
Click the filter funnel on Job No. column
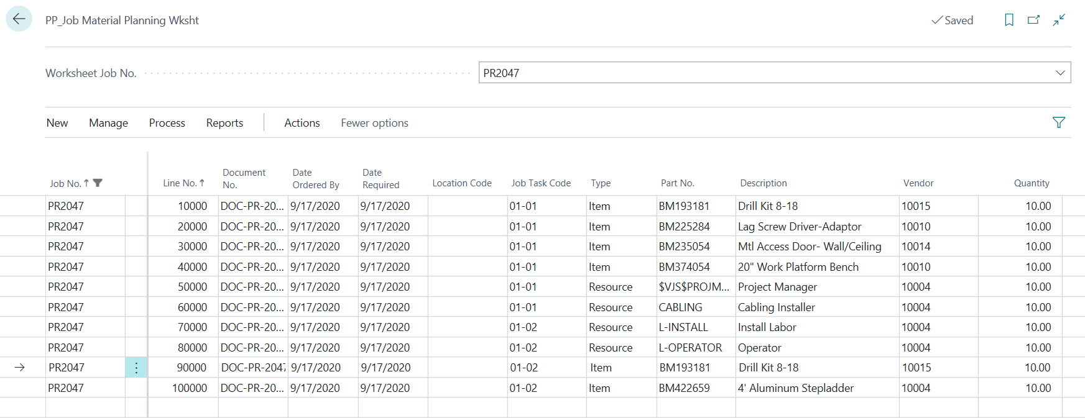pos(98,183)
